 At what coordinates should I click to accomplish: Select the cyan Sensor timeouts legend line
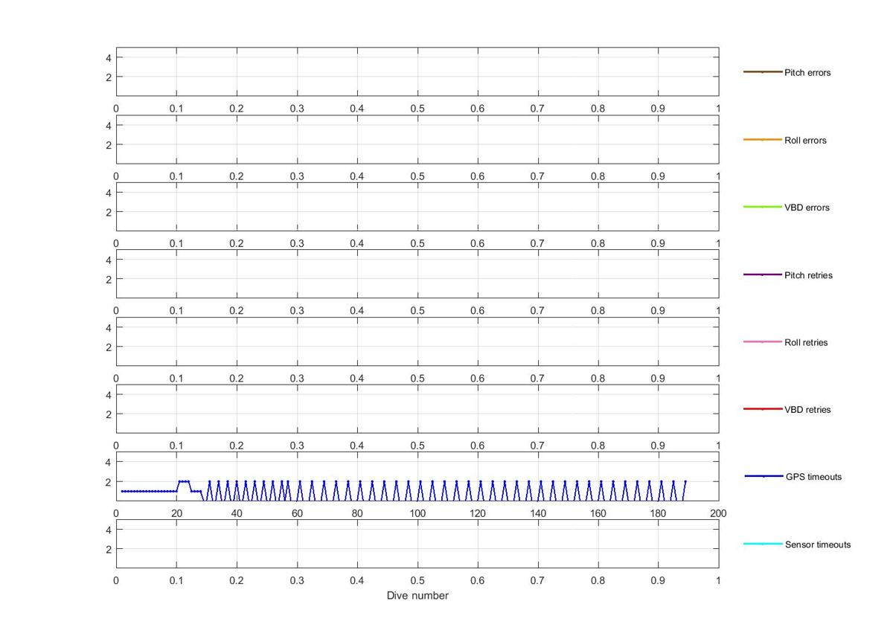click(763, 544)
